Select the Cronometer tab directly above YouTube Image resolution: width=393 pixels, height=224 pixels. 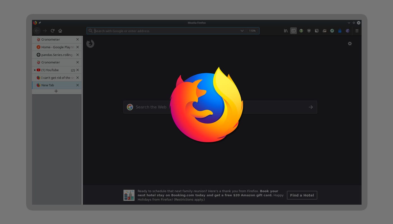[x=57, y=62]
